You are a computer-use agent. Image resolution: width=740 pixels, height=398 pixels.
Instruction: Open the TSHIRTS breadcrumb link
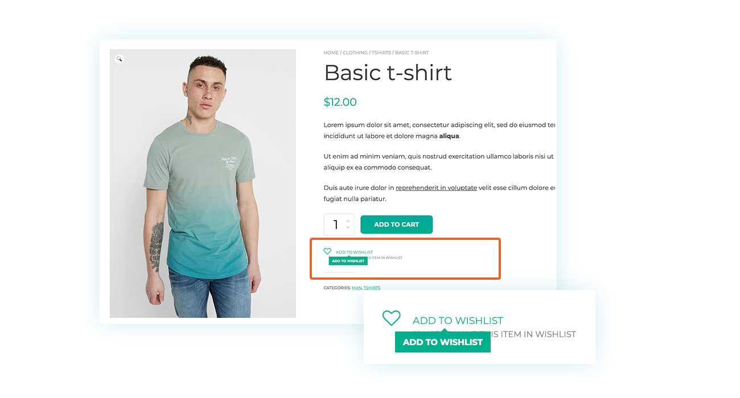pyautogui.click(x=381, y=53)
